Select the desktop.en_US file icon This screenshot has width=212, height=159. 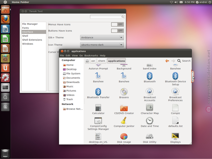[98, 136]
